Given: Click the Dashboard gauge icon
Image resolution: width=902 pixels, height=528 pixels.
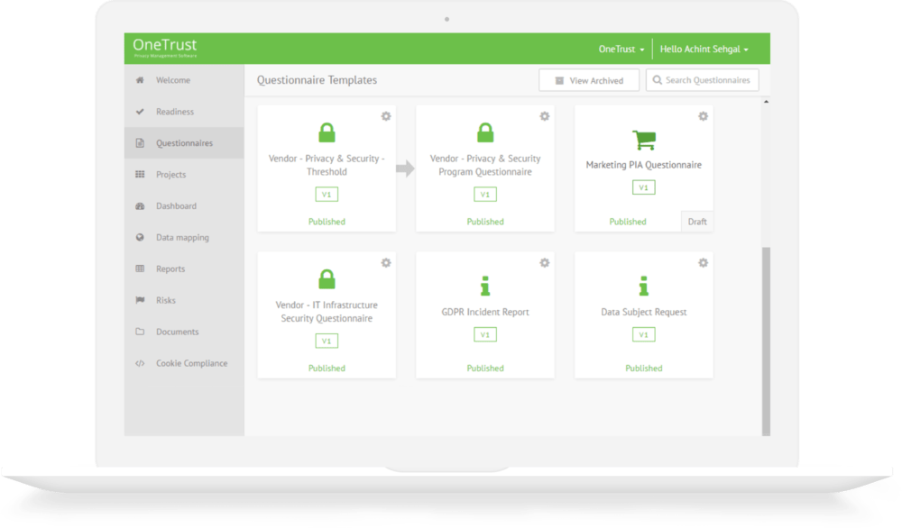Looking at the screenshot, I should [x=140, y=205].
